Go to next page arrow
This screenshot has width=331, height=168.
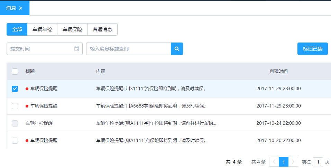293,162
